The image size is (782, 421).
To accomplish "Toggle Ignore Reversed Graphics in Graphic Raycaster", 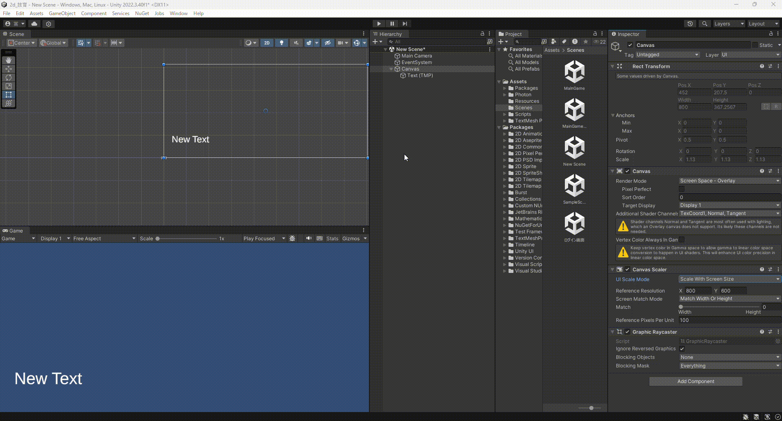I will pos(682,349).
